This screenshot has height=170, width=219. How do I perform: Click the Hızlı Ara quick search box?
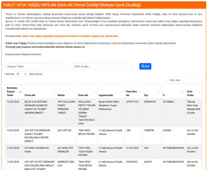(x=185, y=80)
